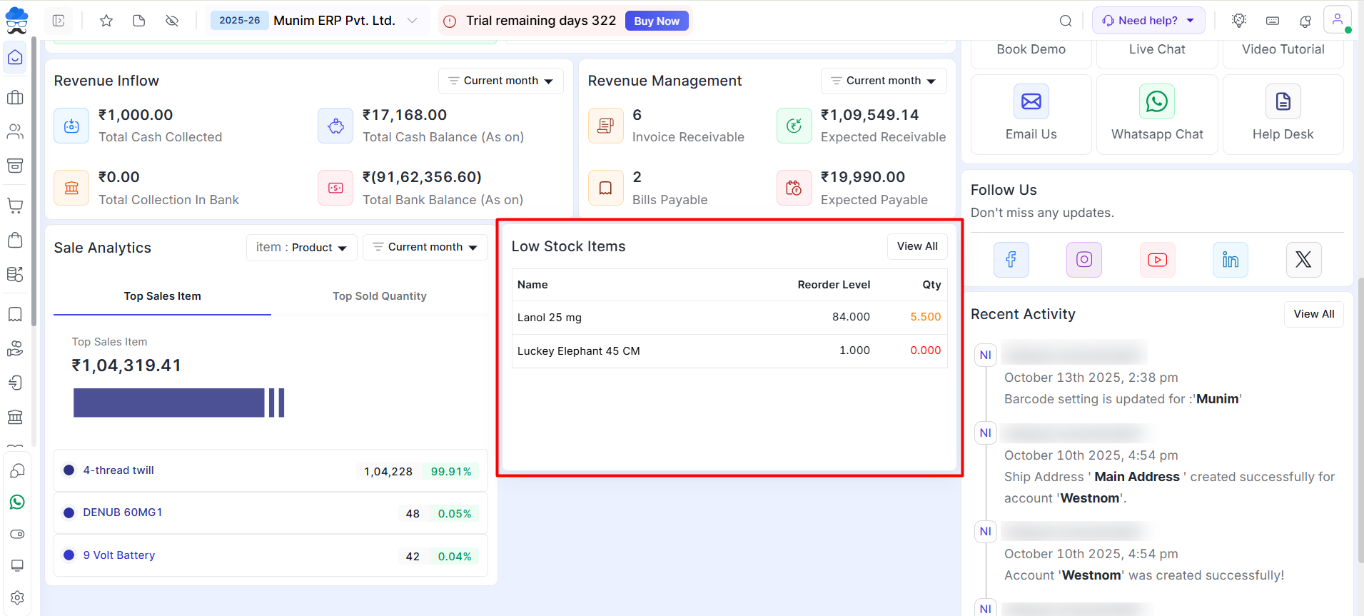Screen dimensions: 1364x616
Task: Click the Email Us envelope icon
Action: [x=1031, y=102]
